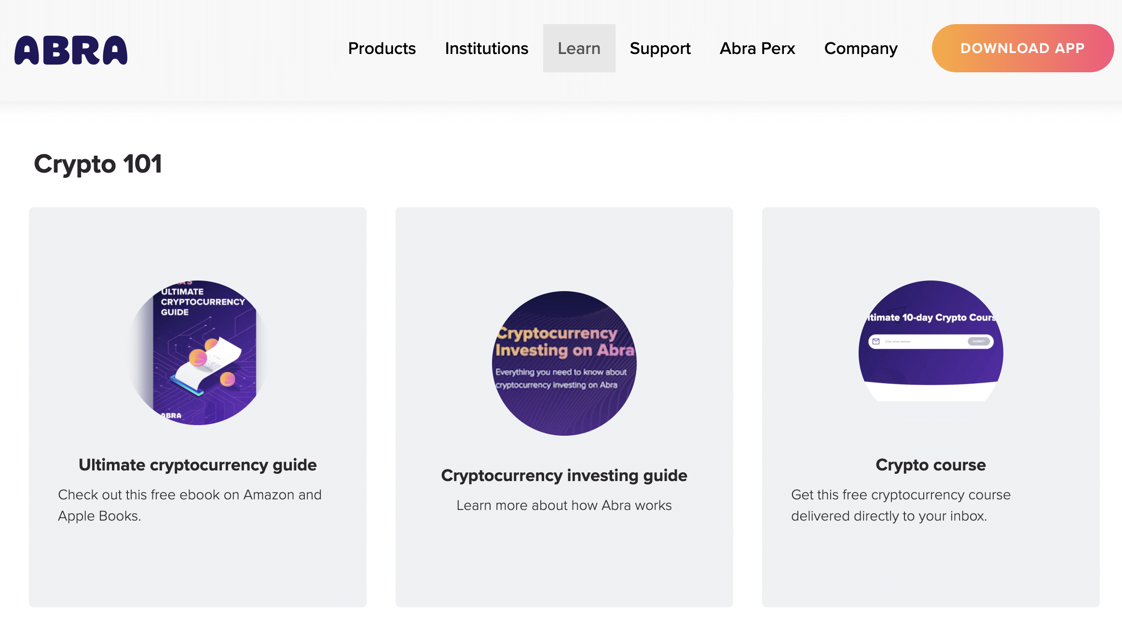The width and height of the screenshot is (1122, 643).
Task: Go to Abra Perx
Action: click(757, 48)
